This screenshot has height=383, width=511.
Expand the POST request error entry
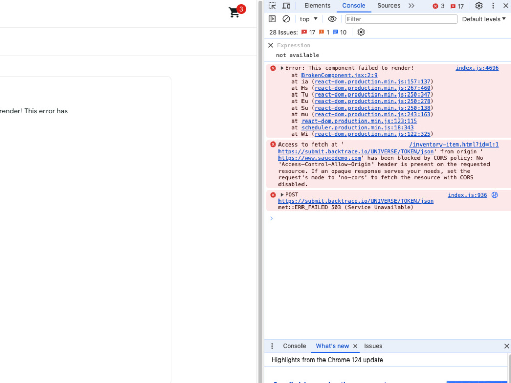click(x=282, y=195)
